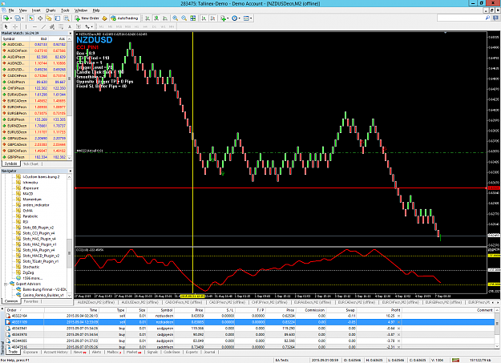Collapse the Expert Advisors tree node
Screen dimensions: 501x363
click(x=6, y=284)
